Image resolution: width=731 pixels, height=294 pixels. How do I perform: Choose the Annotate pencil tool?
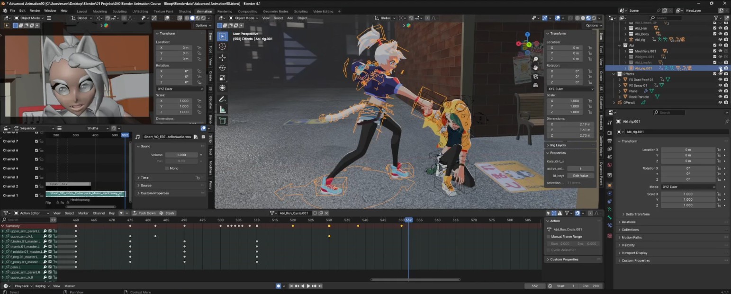coord(223,99)
